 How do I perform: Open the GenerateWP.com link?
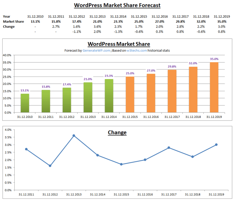point(96,51)
